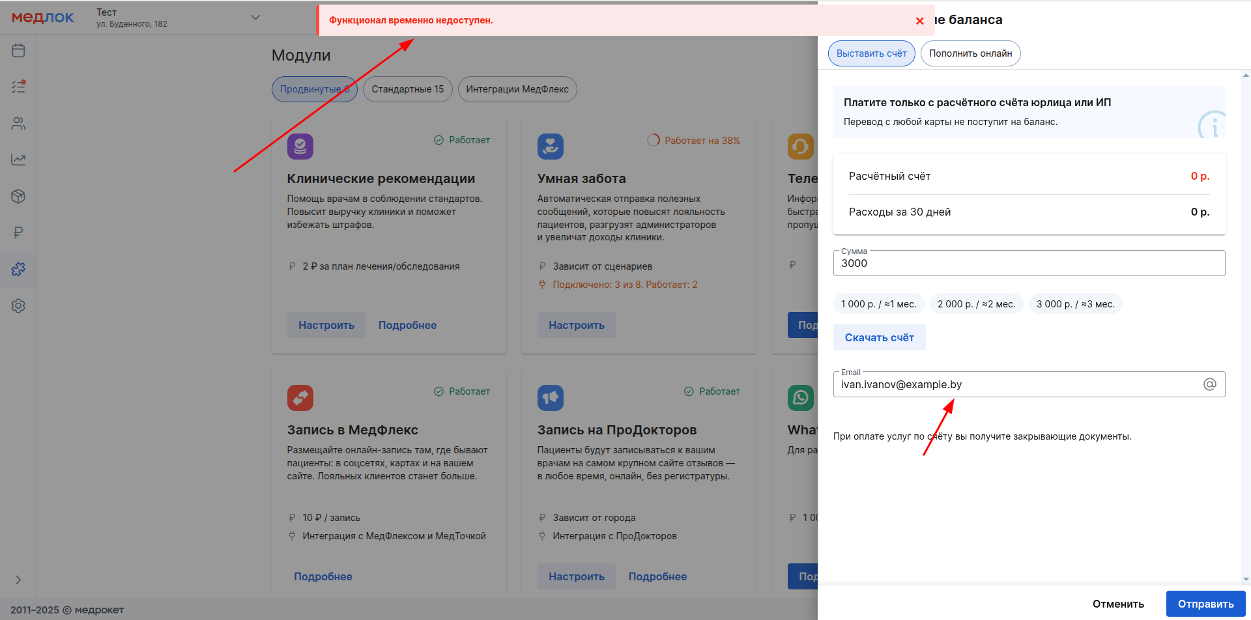Click the 'Функционал временно недоступен.' message text
Image resolution: width=1251 pixels, height=620 pixels.
(411, 20)
